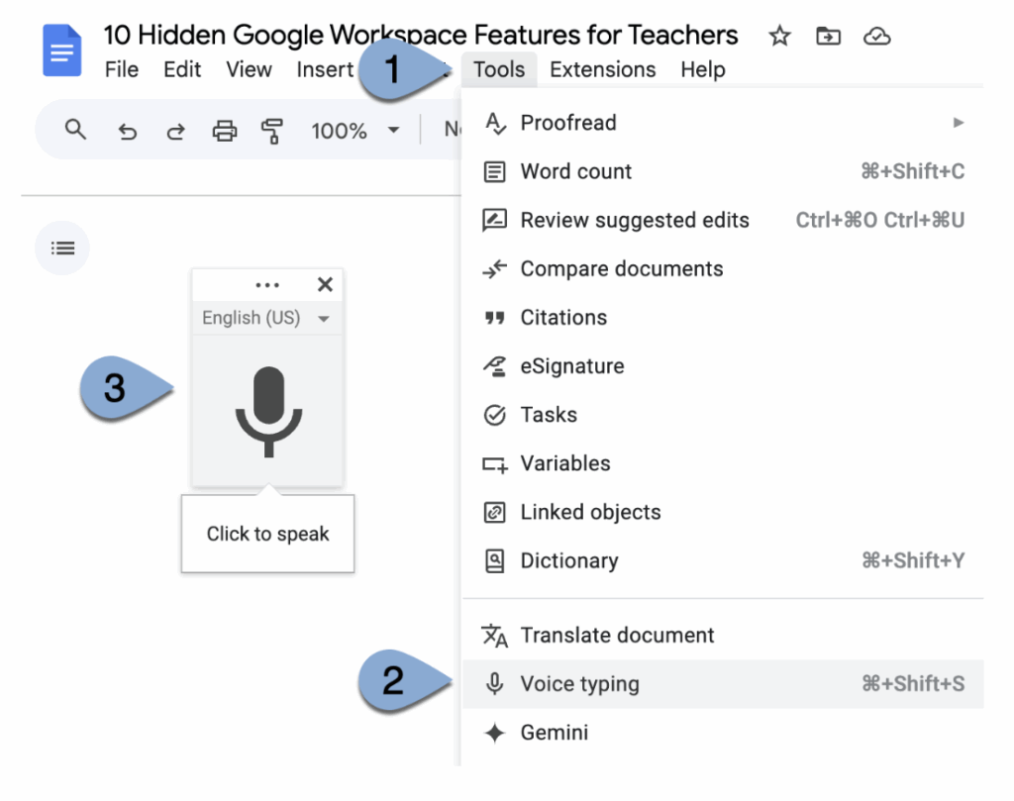The height and width of the screenshot is (801, 1014).
Task: Undo the last action
Action: tap(127, 131)
